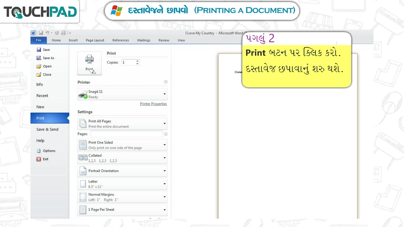Switch to the Home tab
The height and width of the screenshot is (227, 404).
pyautogui.click(x=56, y=40)
